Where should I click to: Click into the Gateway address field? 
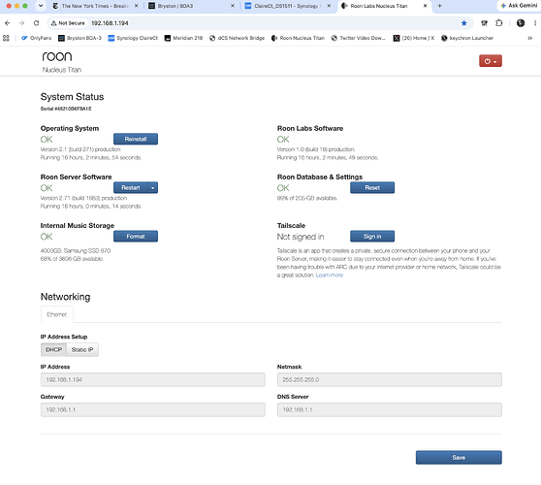point(153,409)
